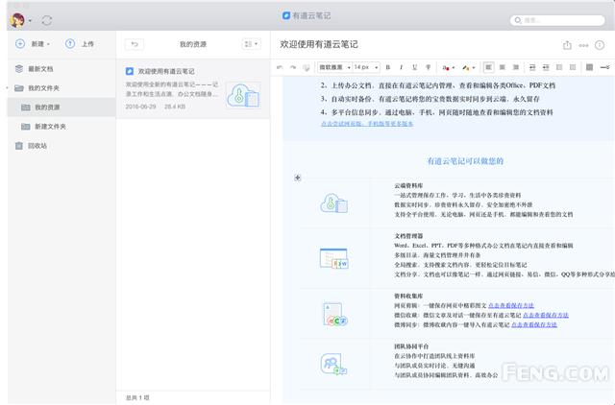Edit the note title 欢迎使用有道云笔记
The image size is (615, 405).
pos(319,44)
